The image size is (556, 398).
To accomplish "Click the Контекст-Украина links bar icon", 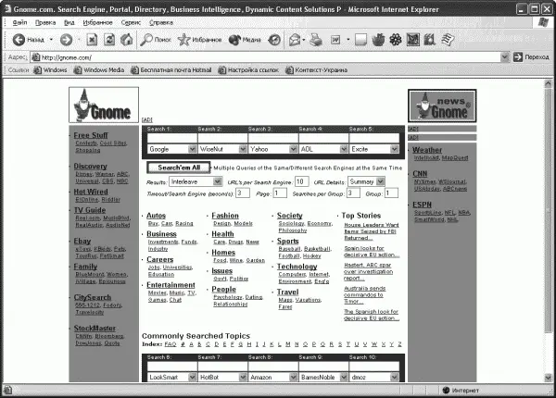I will coord(289,70).
